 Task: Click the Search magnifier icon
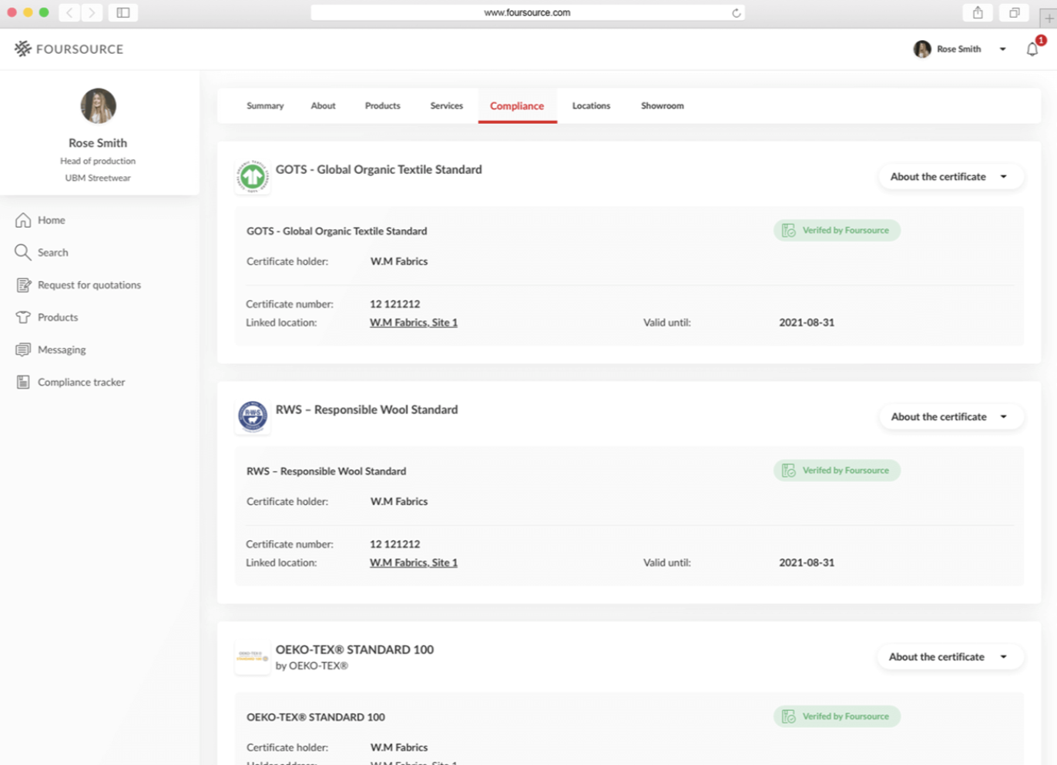23,252
